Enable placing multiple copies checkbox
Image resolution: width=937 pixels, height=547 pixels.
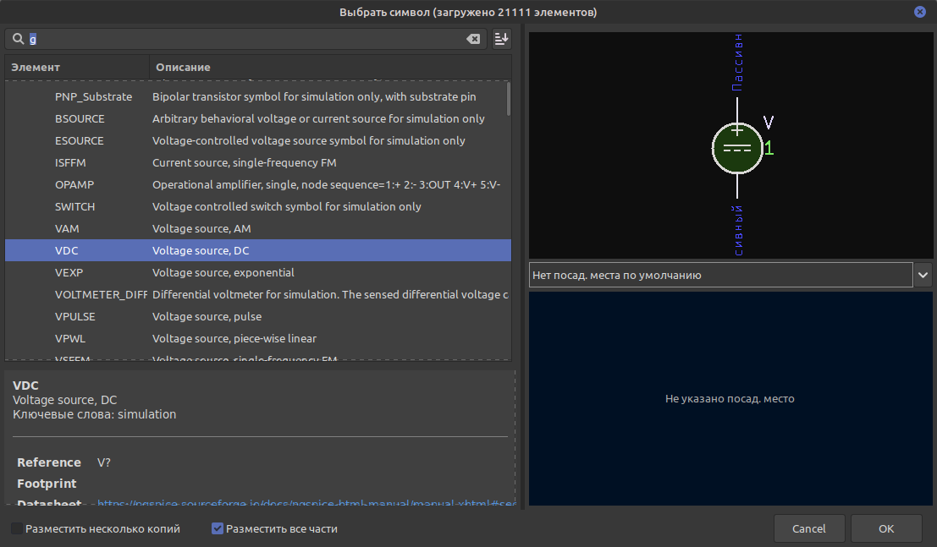[17, 528]
